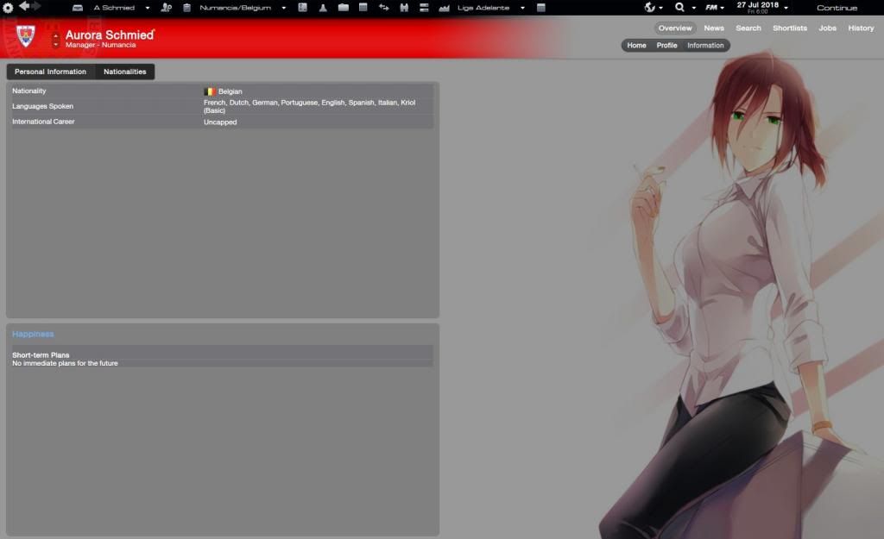This screenshot has height=539, width=884.
Task: Open the scouting binoculars icon
Action: (x=404, y=8)
